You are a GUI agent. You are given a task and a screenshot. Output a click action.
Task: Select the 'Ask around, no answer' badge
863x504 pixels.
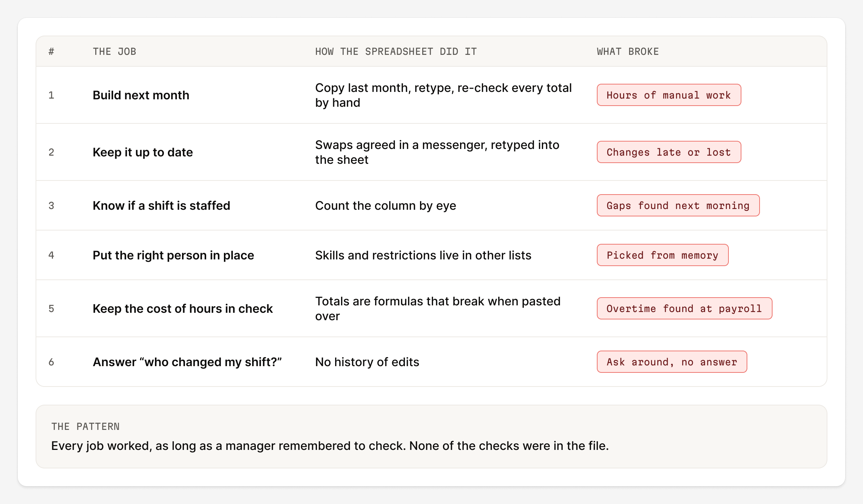click(x=672, y=362)
